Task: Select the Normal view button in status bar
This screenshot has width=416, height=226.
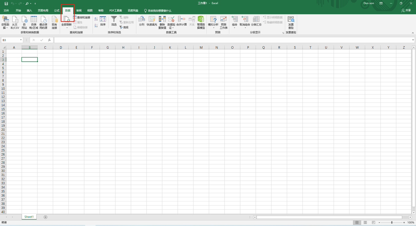Action: coord(357,222)
